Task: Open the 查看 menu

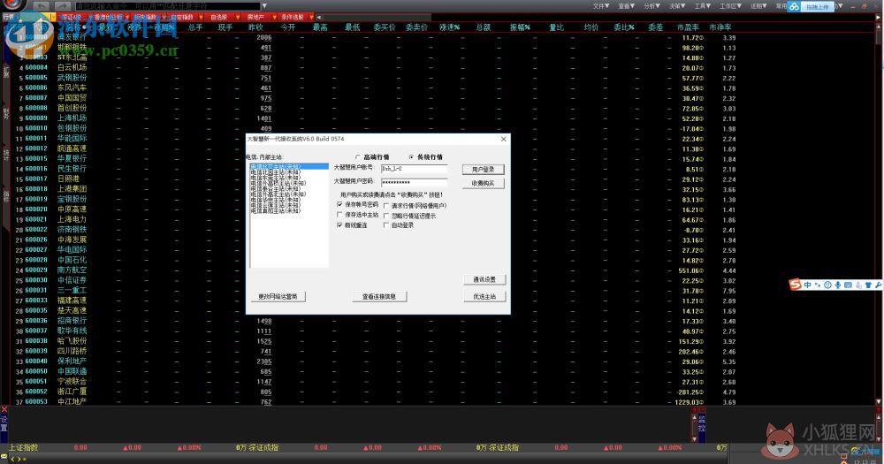Action: tap(627, 6)
